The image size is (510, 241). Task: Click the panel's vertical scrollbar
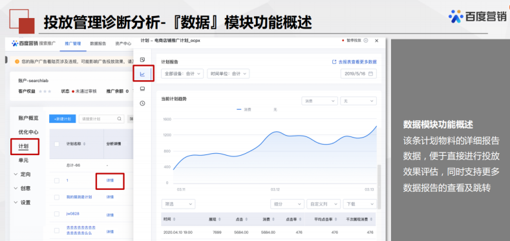379,186
